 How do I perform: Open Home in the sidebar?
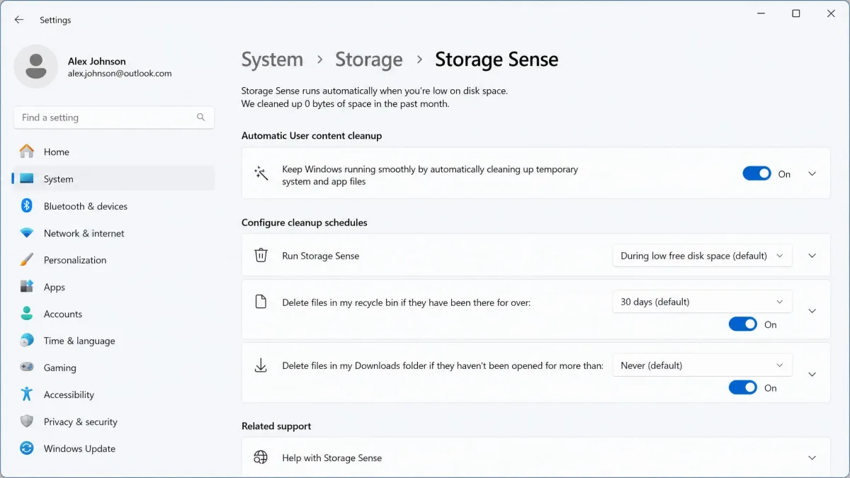pos(114,152)
